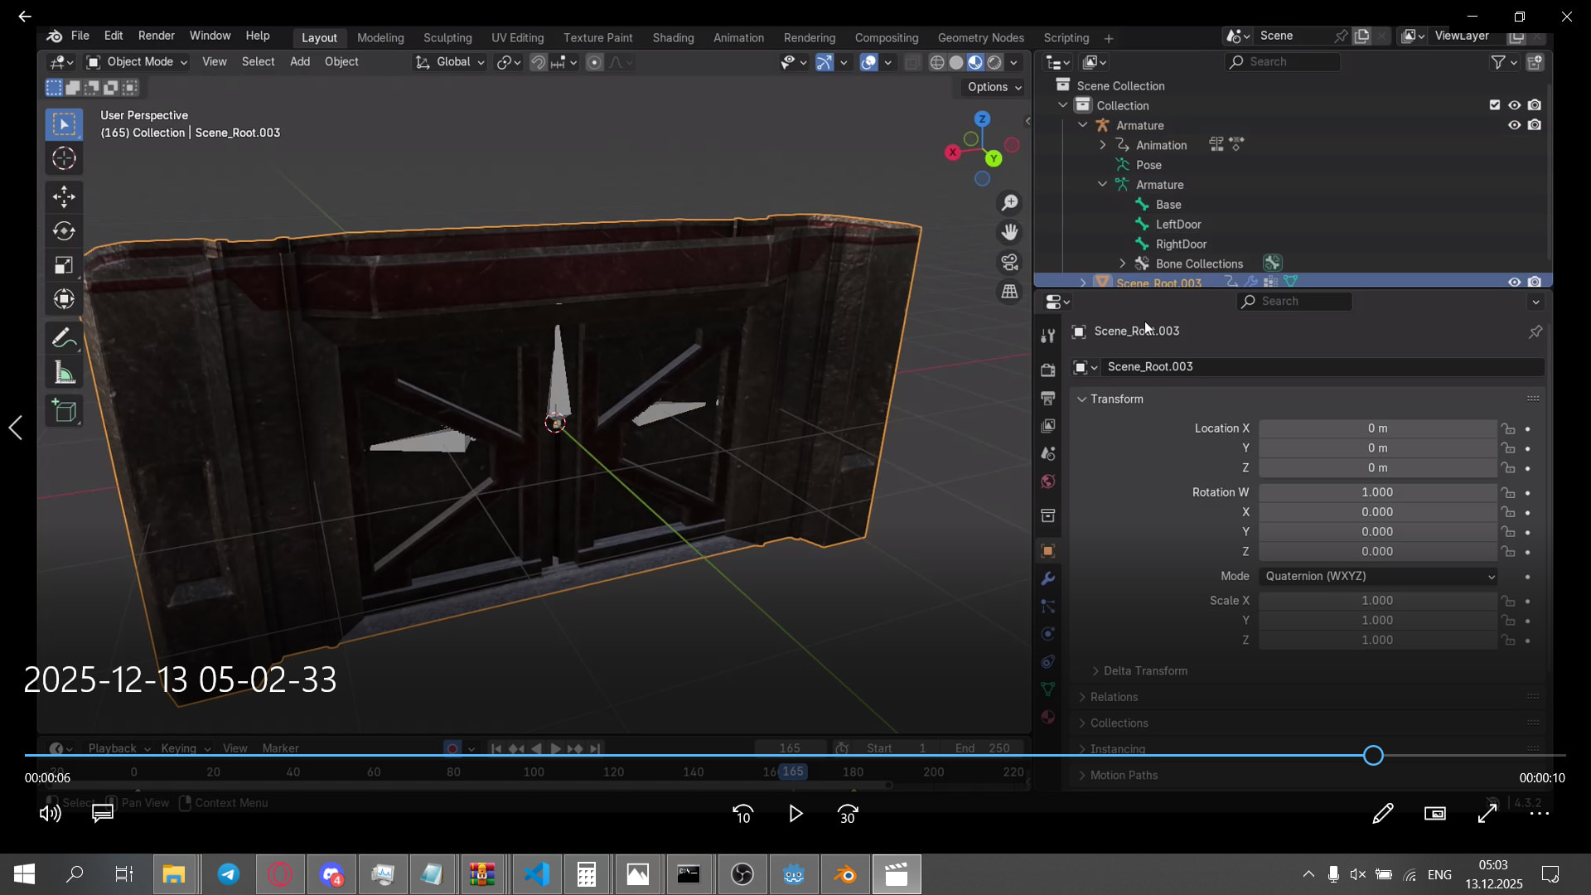Click the Add Cube tool icon
The height and width of the screenshot is (895, 1591).
pyautogui.click(x=64, y=411)
